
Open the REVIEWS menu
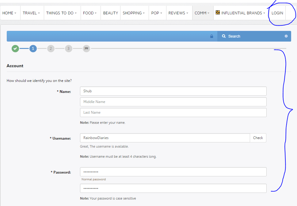[178, 13]
